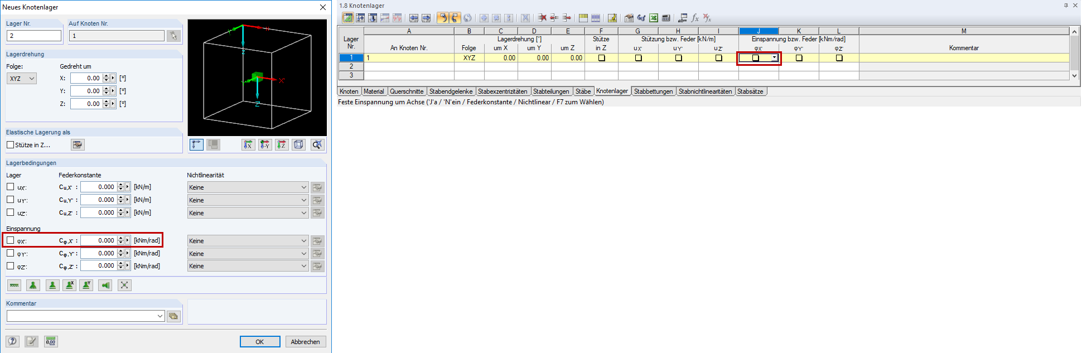The width and height of the screenshot is (1082, 353).
Task: Check the uY support checkbox in the dialog
Action: tap(10, 200)
